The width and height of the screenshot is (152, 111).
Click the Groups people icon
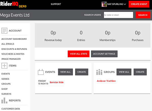tap(99, 72)
